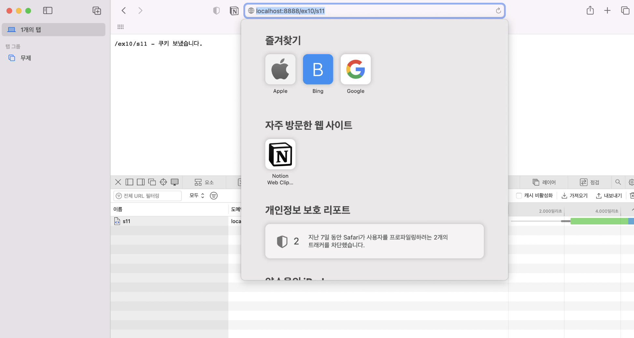Dock inspector to the left side
The width and height of the screenshot is (634, 338).
tap(129, 182)
